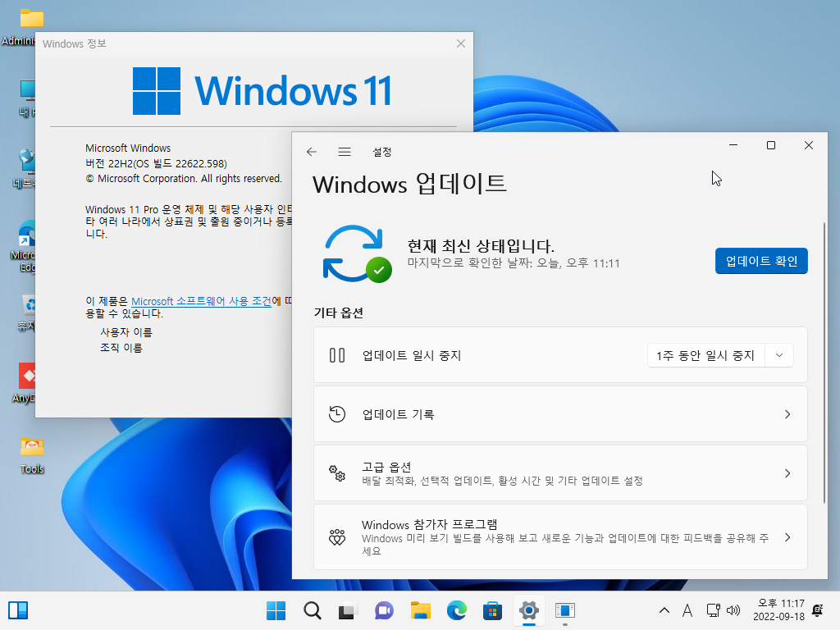Viewport: 840px width, 630px height.
Task: Select the Microsoft Edge desktop shortcut
Action: point(24,246)
